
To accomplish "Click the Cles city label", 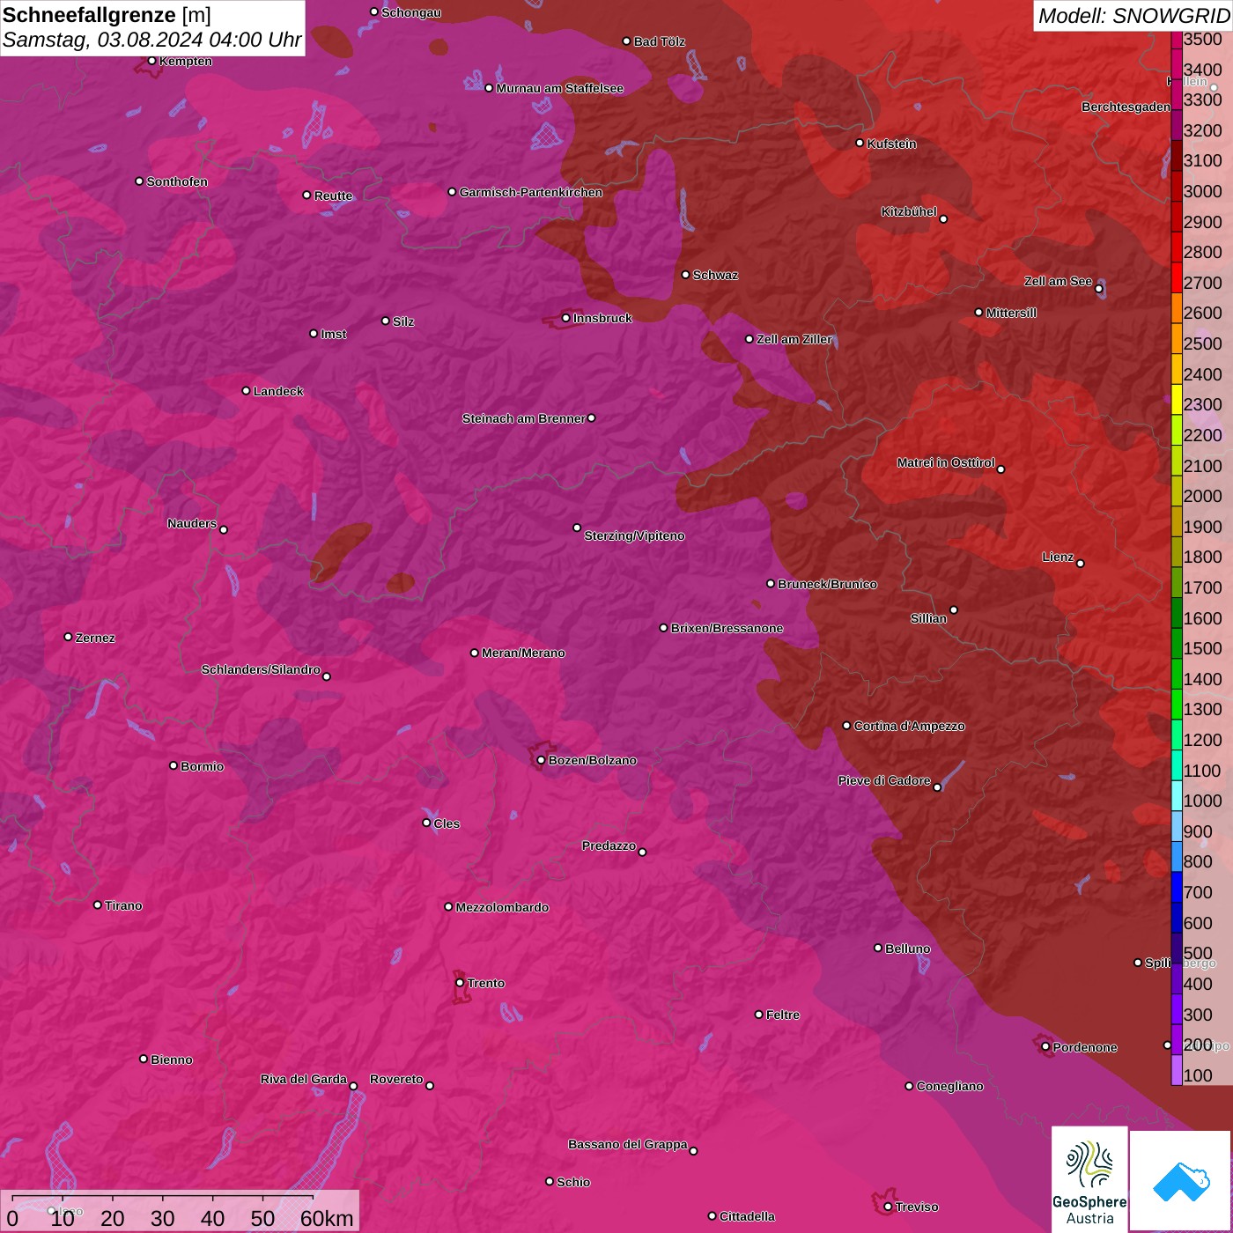I will point(447,823).
